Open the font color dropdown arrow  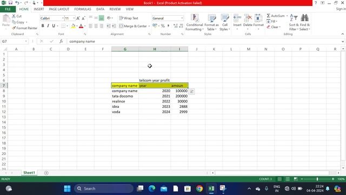[85, 26]
